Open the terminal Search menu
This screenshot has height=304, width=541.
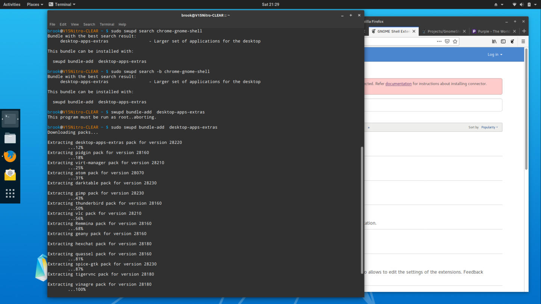click(89, 24)
